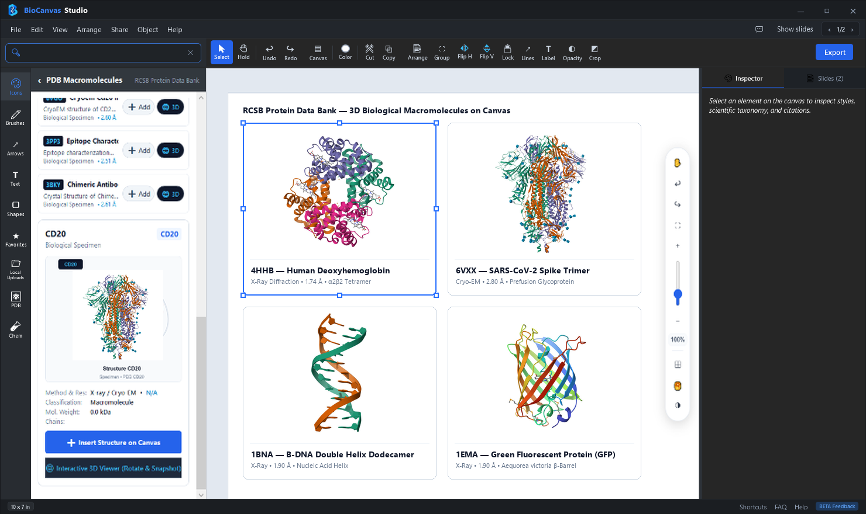Switch to the Slides (2) tab
The width and height of the screenshot is (866, 514).
tap(824, 78)
